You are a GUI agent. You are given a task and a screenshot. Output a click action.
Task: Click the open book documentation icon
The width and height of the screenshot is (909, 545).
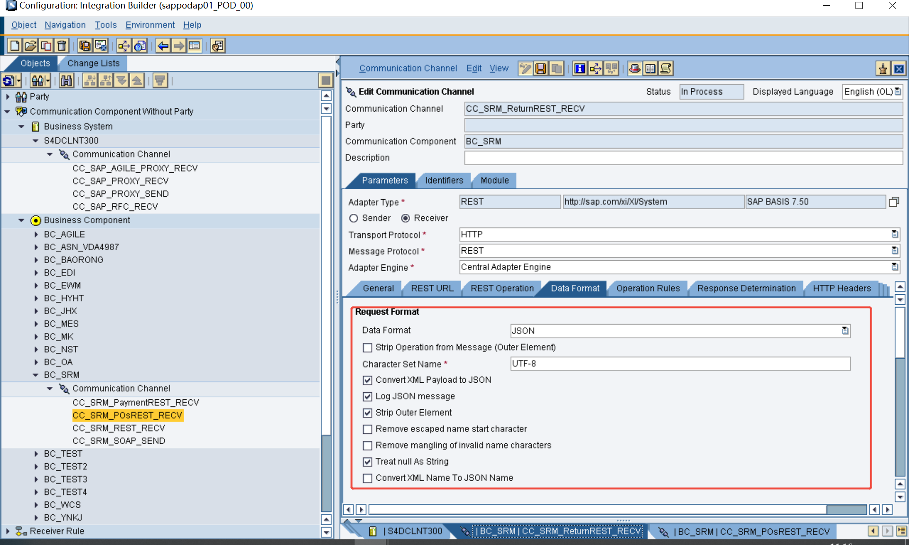[651, 69]
